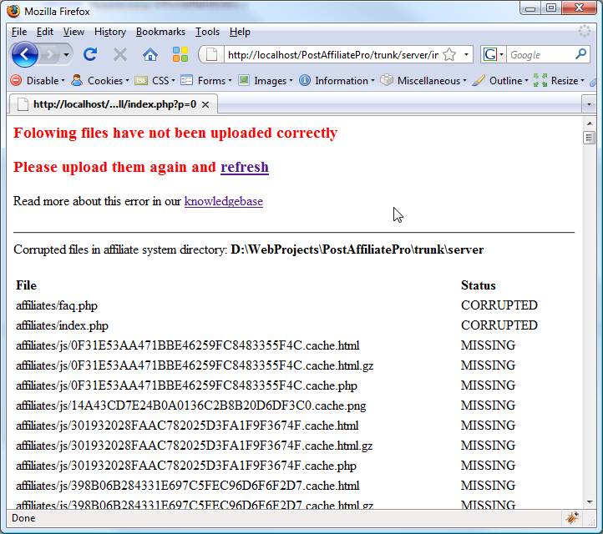Click the Images toolbar icon

[243, 80]
